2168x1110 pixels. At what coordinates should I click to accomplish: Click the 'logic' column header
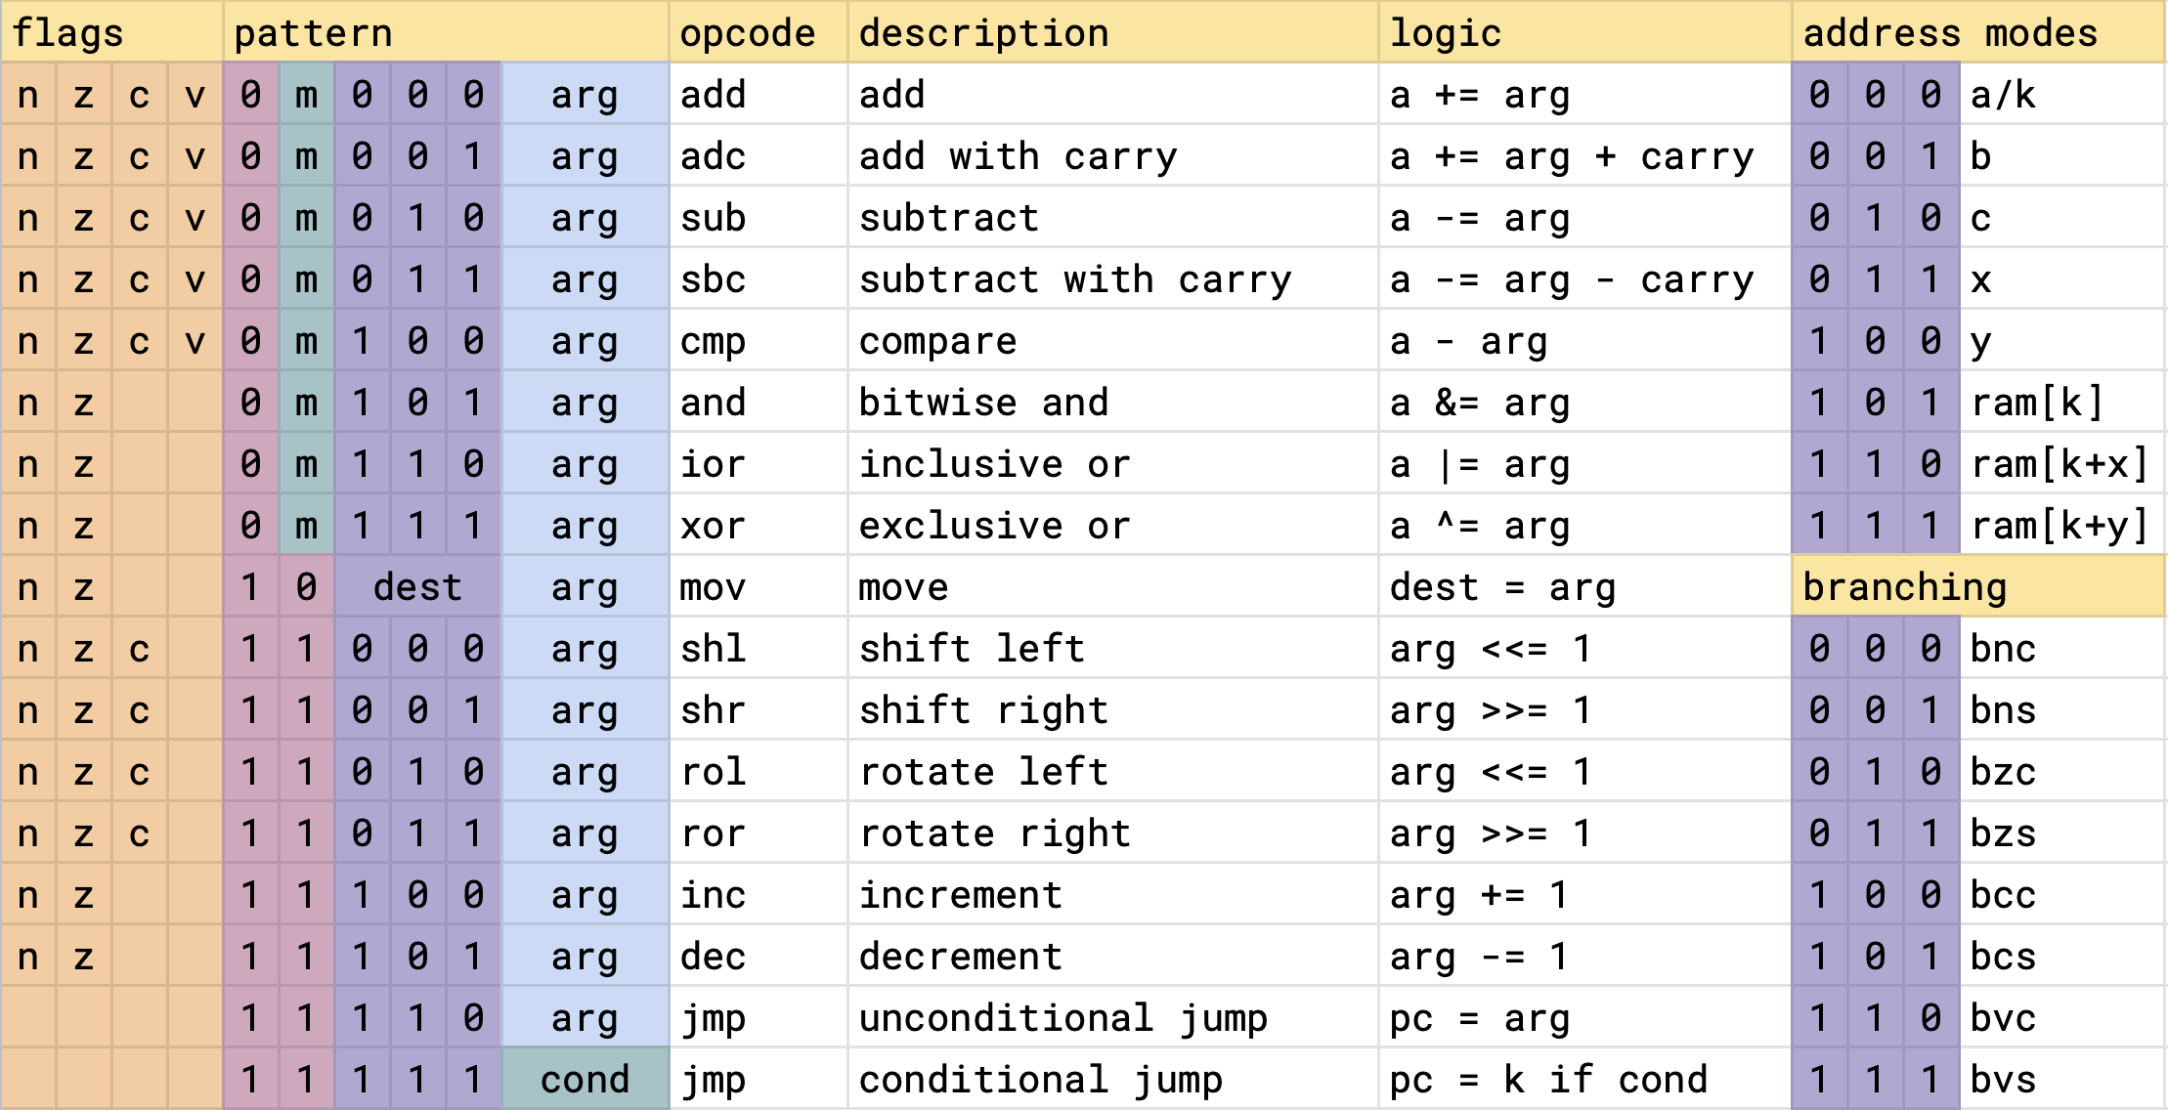coord(1583,33)
